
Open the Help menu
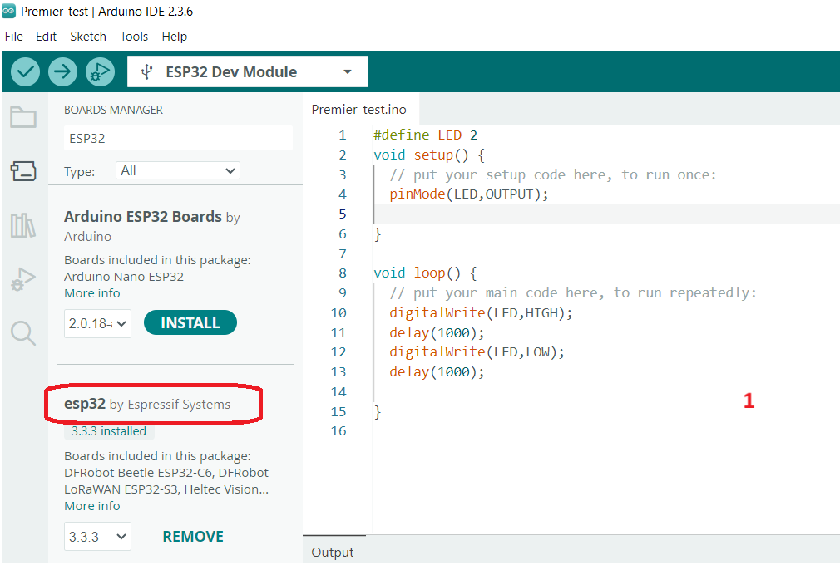tap(174, 37)
